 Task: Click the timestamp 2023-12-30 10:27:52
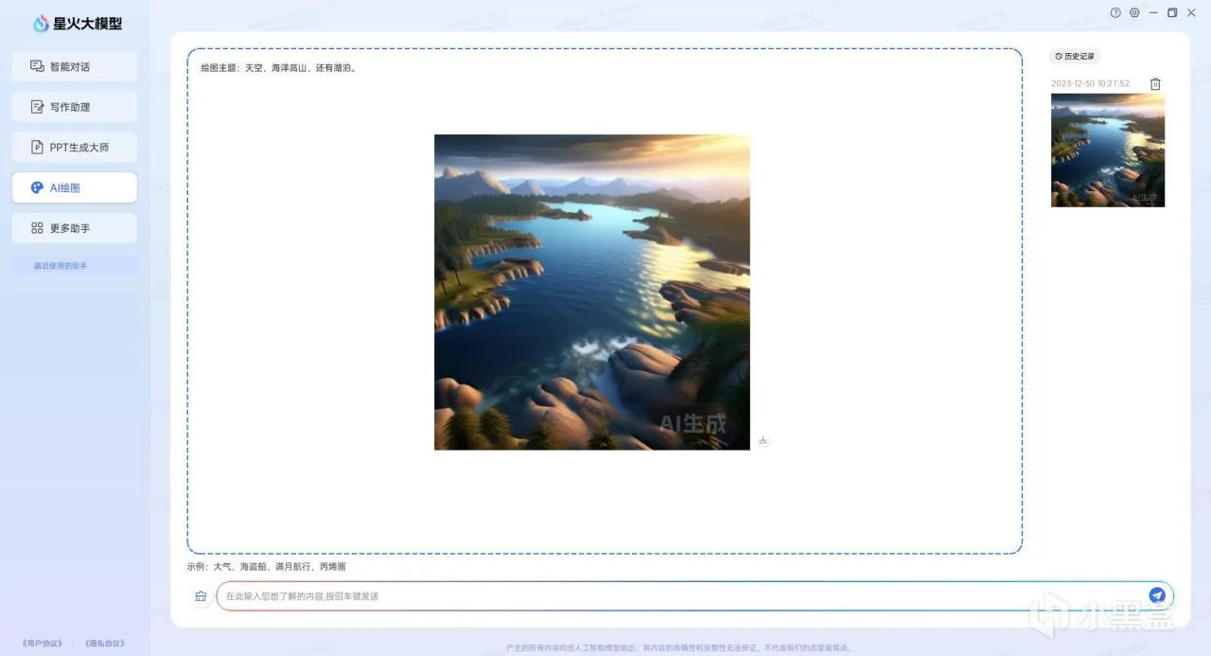coord(1090,83)
